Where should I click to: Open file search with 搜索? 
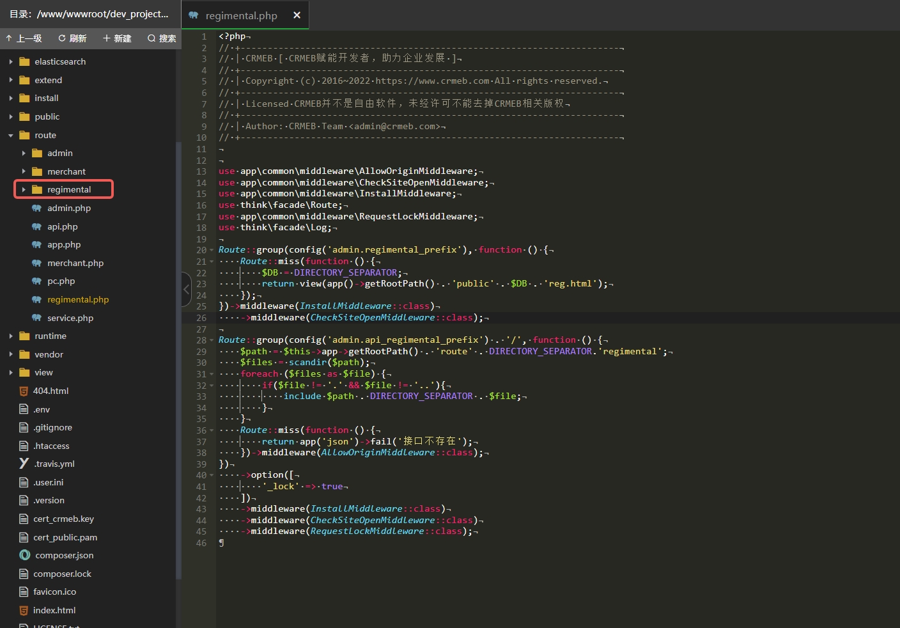162,38
